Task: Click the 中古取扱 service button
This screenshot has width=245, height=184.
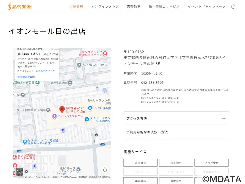Action: pos(141,181)
